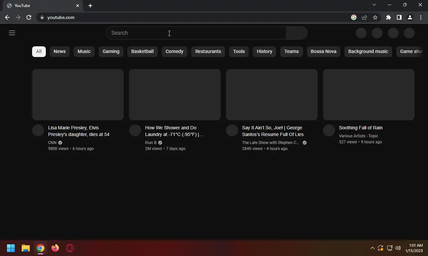Screen dimensions: 428x256
Task: Click the Late Show verified badge
Action: pyautogui.click(x=305, y=143)
